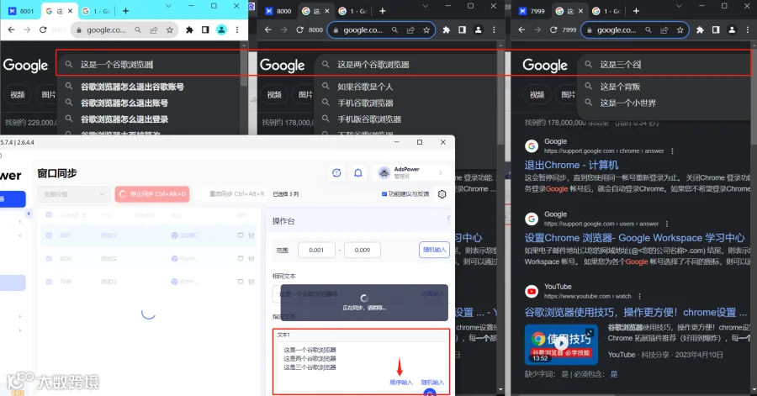Click 重启同步 Ctrl+Alt+R button
Viewport: 757px width, 396px height.
click(x=236, y=194)
